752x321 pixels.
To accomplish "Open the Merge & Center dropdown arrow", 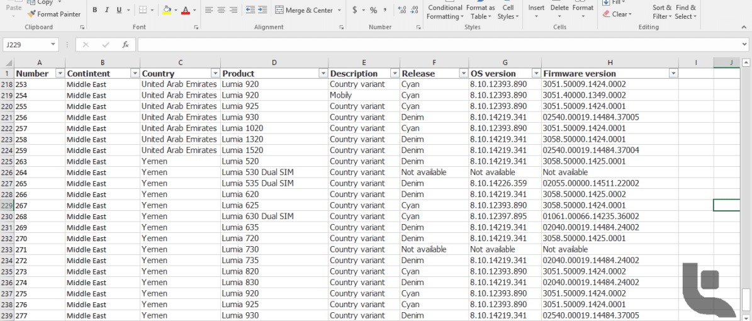I will point(339,10).
